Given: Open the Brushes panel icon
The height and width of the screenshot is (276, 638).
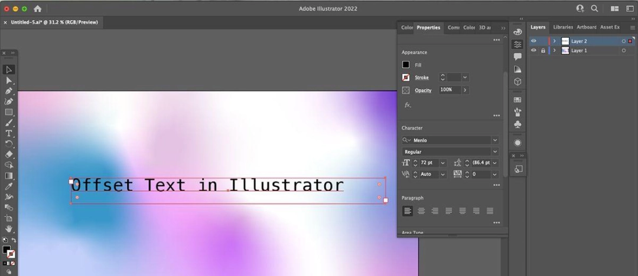Looking at the screenshot, I should tap(517, 112).
